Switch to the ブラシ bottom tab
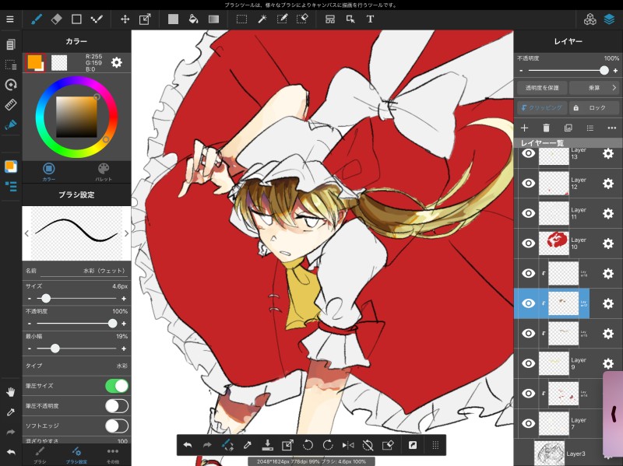 click(x=40, y=455)
